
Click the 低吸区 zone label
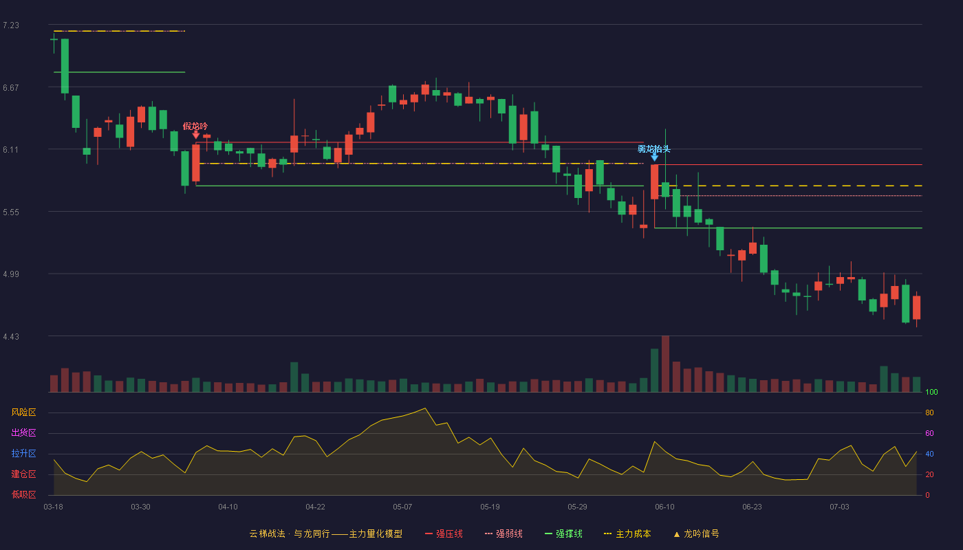(x=23, y=494)
